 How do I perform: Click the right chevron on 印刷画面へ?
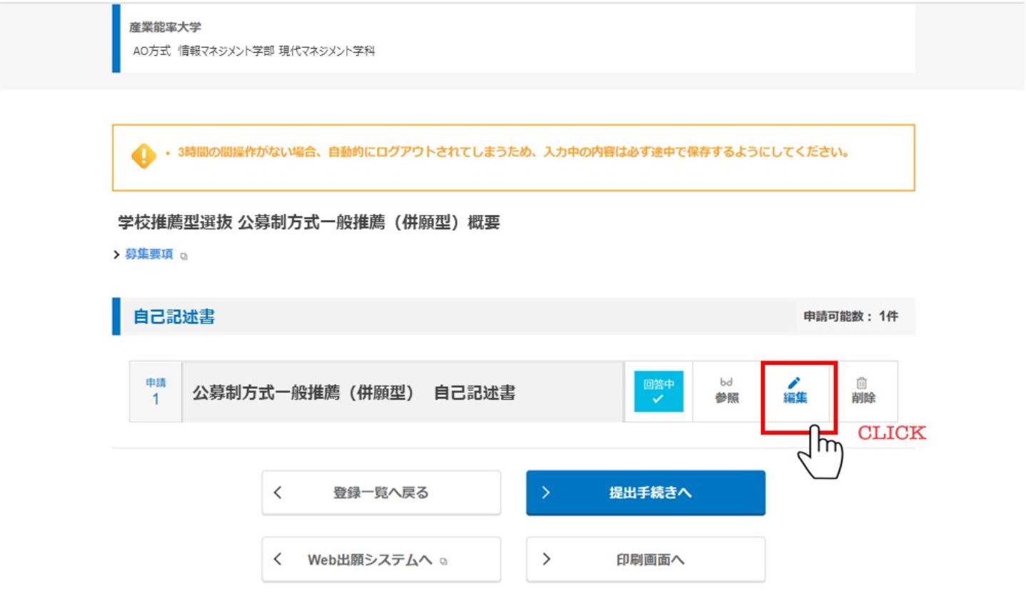tap(546, 560)
